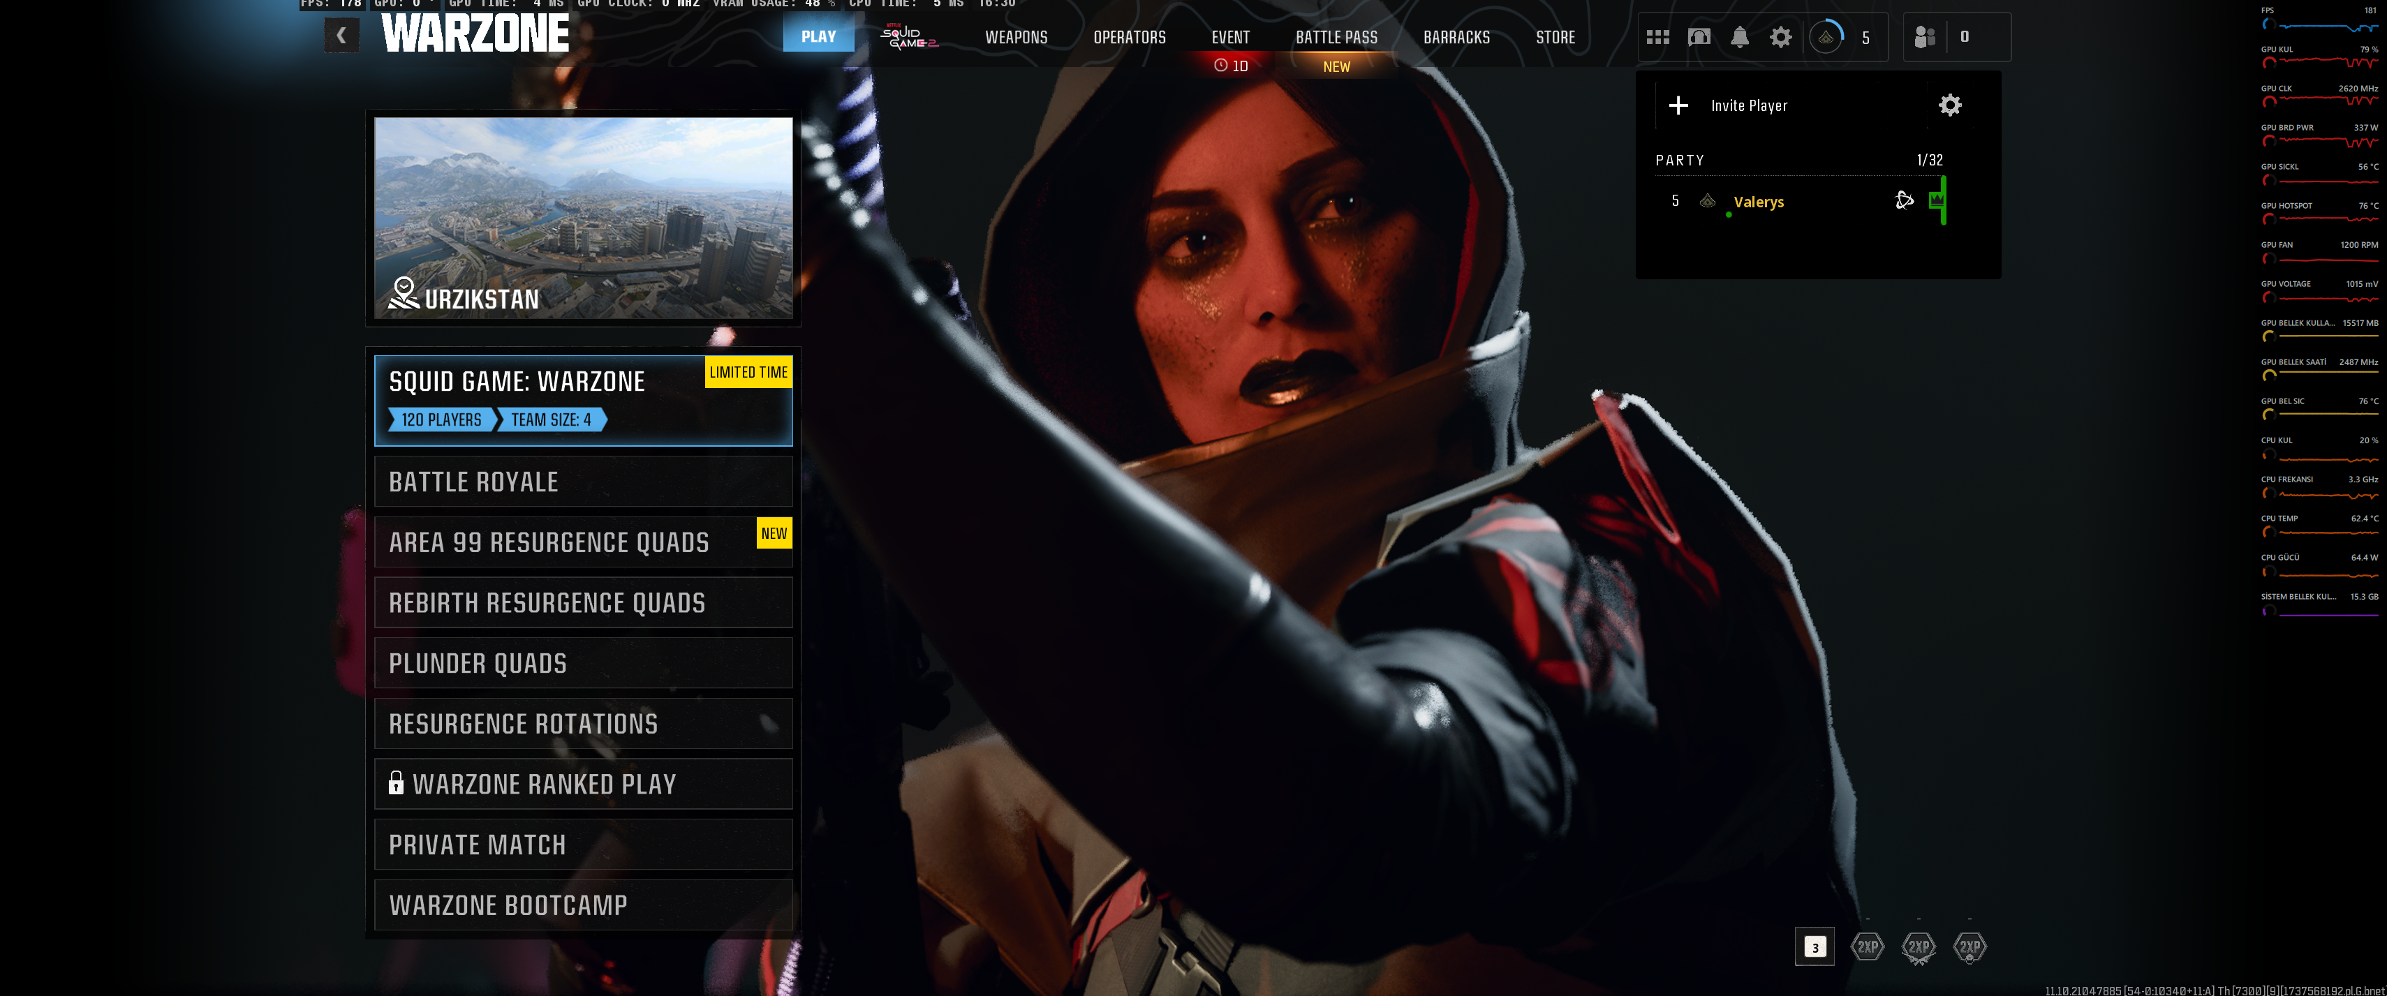Click the plus icon to invite a player
2387x996 pixels.
pos(1678,105)
